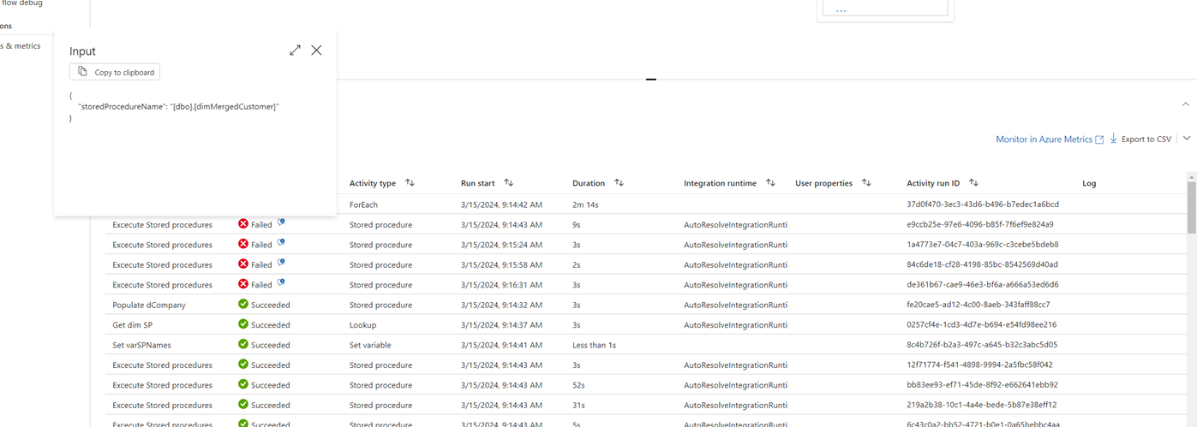
Task: Sort the table by Duration
Action: 619,183
